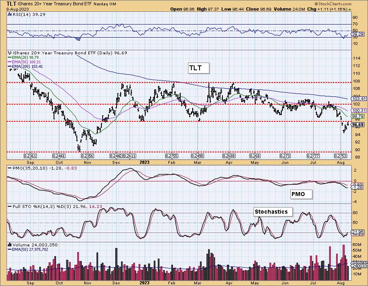Click the 2023 label on the price chart axis
The image size is (368, 286).
tap(145, 162)
